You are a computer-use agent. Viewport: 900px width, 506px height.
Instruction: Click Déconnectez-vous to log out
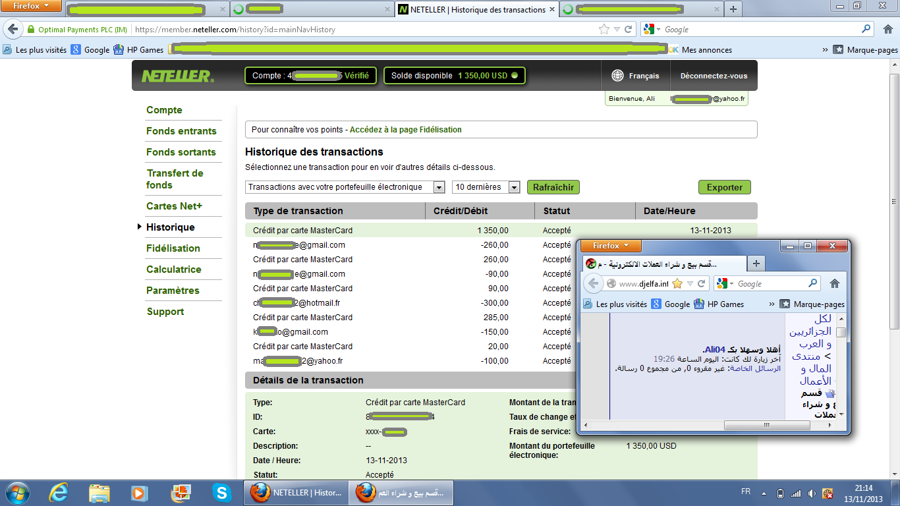click(714, 76)
